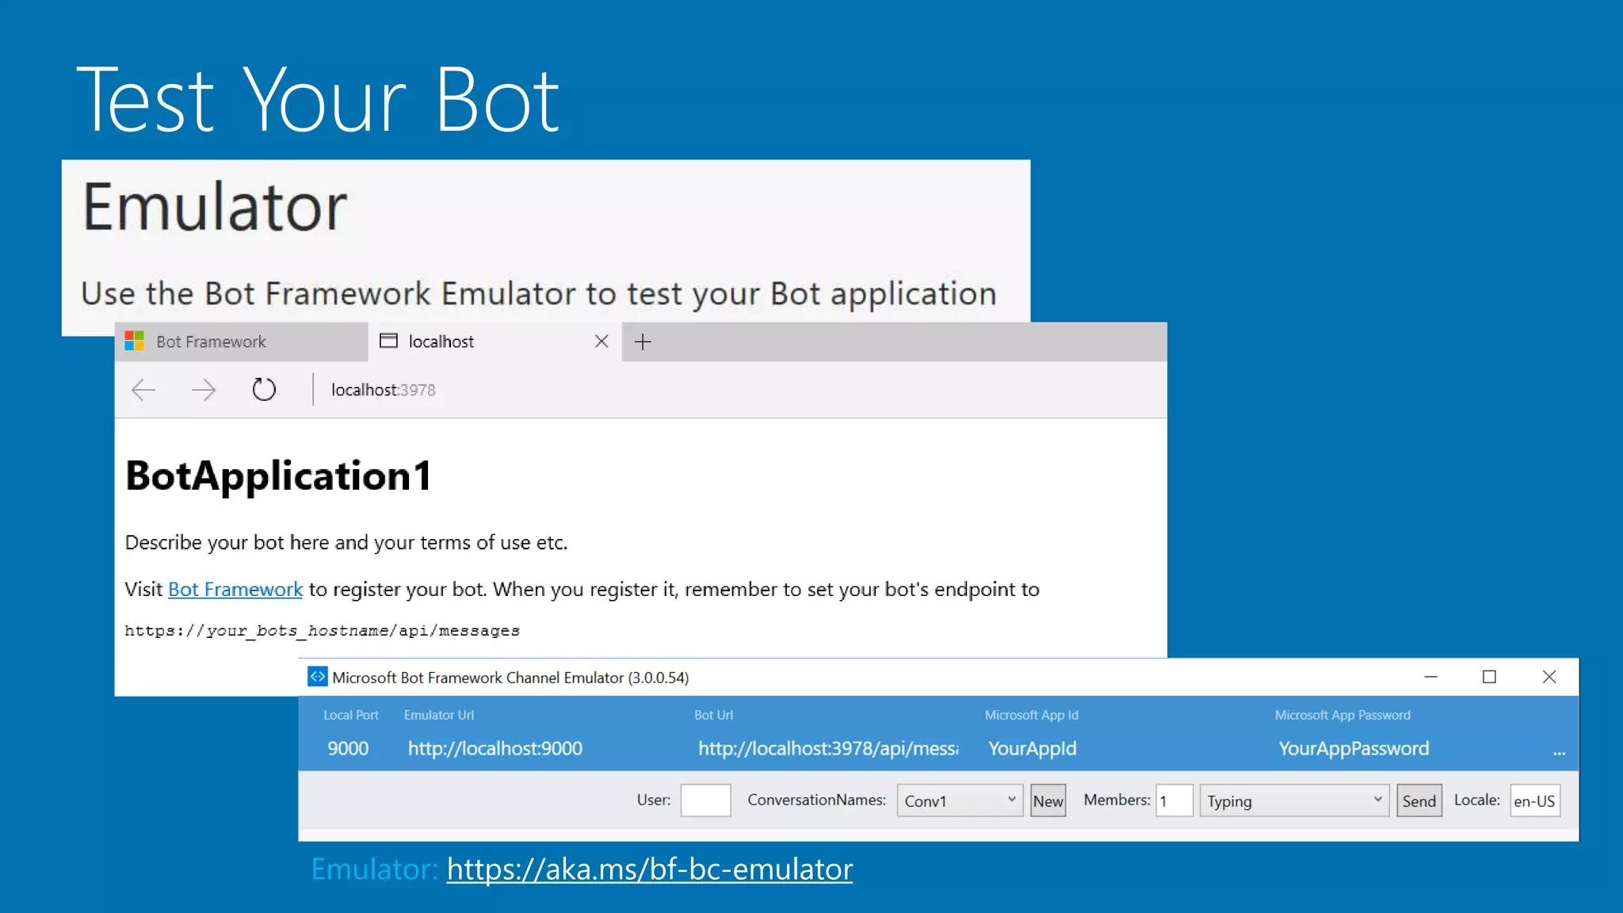Click the browser back arrow
Viewport: 1623px width, 913px height.
[x=143, y=390]
